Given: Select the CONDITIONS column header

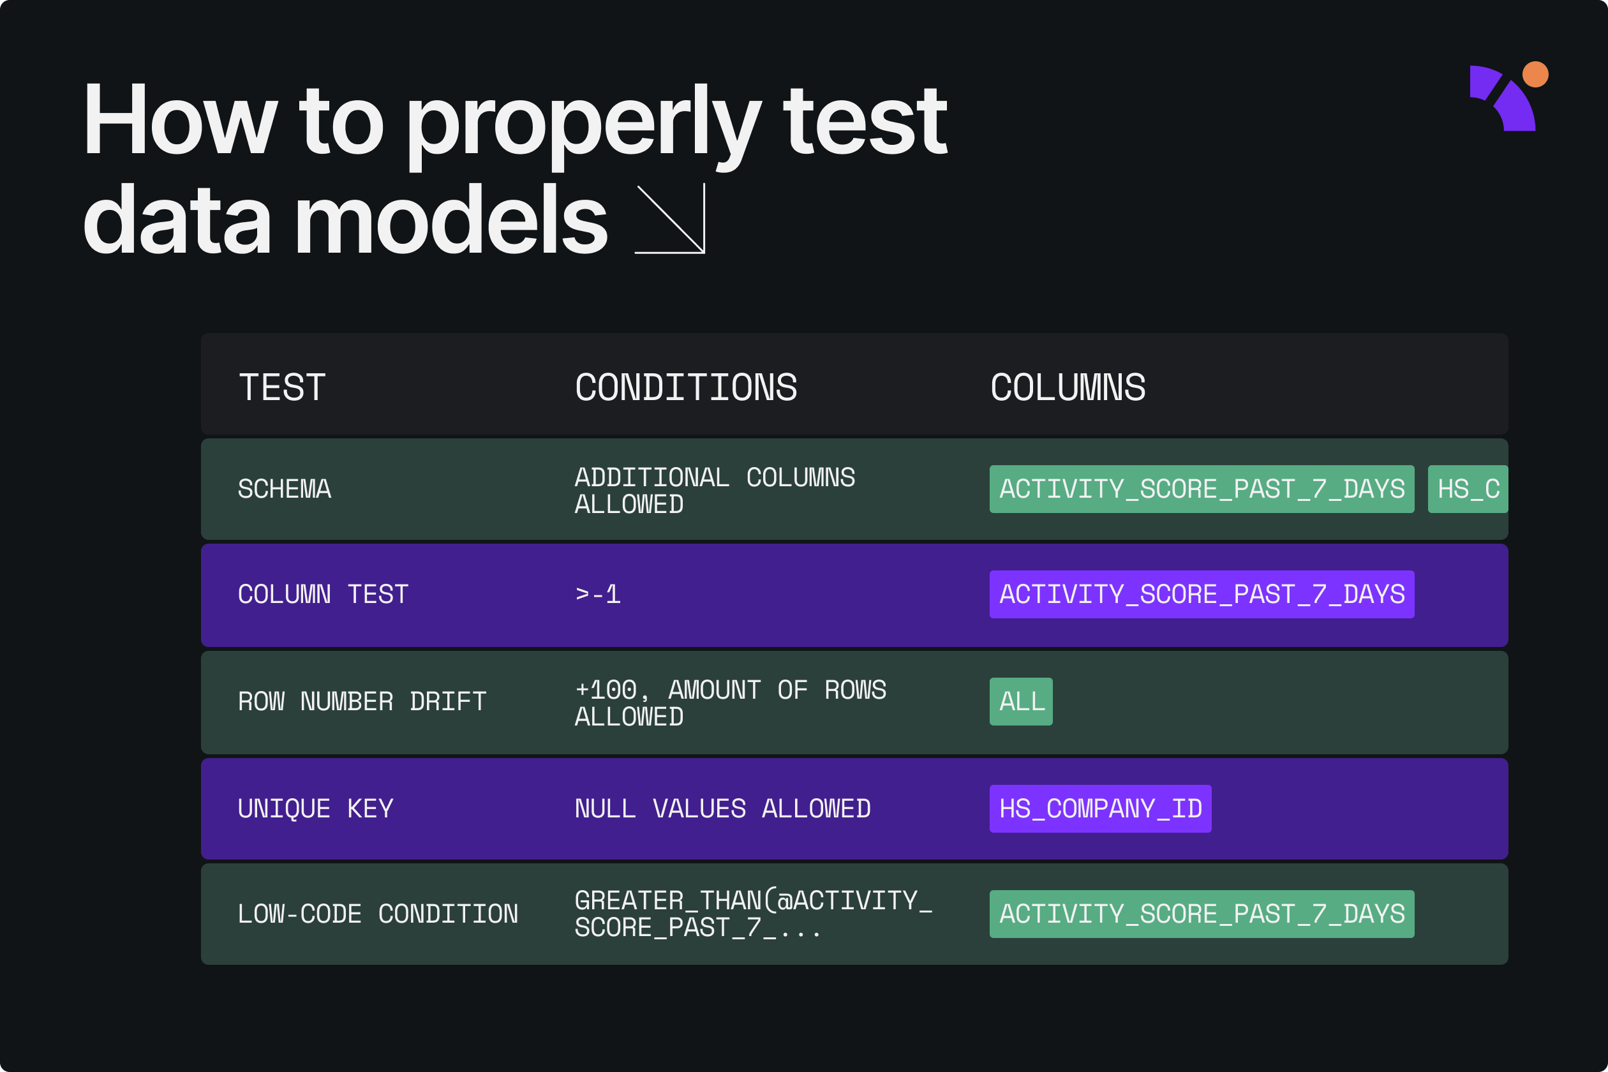Looking at the screenshot, I should pos(686,388).
